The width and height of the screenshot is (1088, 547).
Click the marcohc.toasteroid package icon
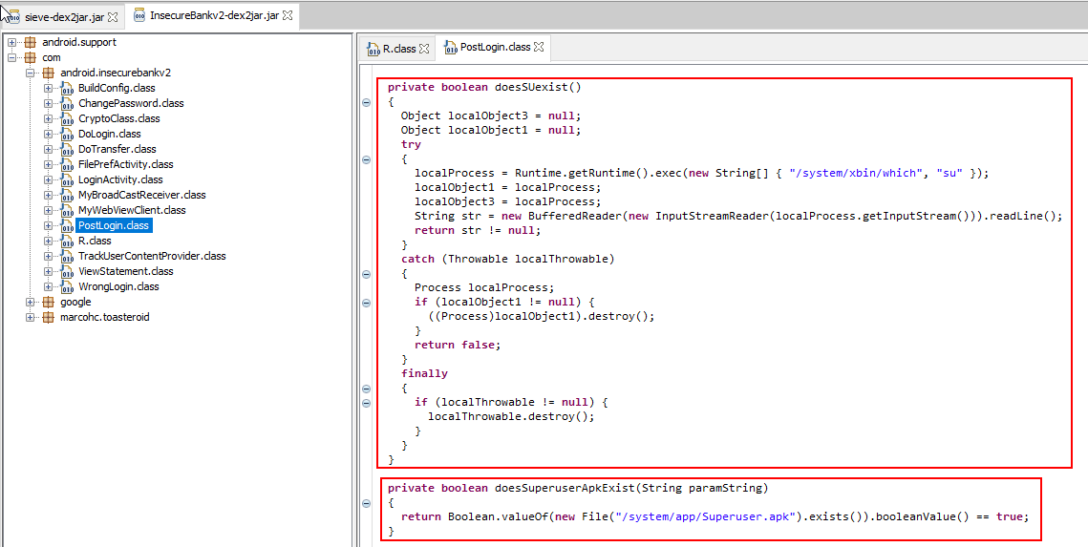(x=49, y=317)
